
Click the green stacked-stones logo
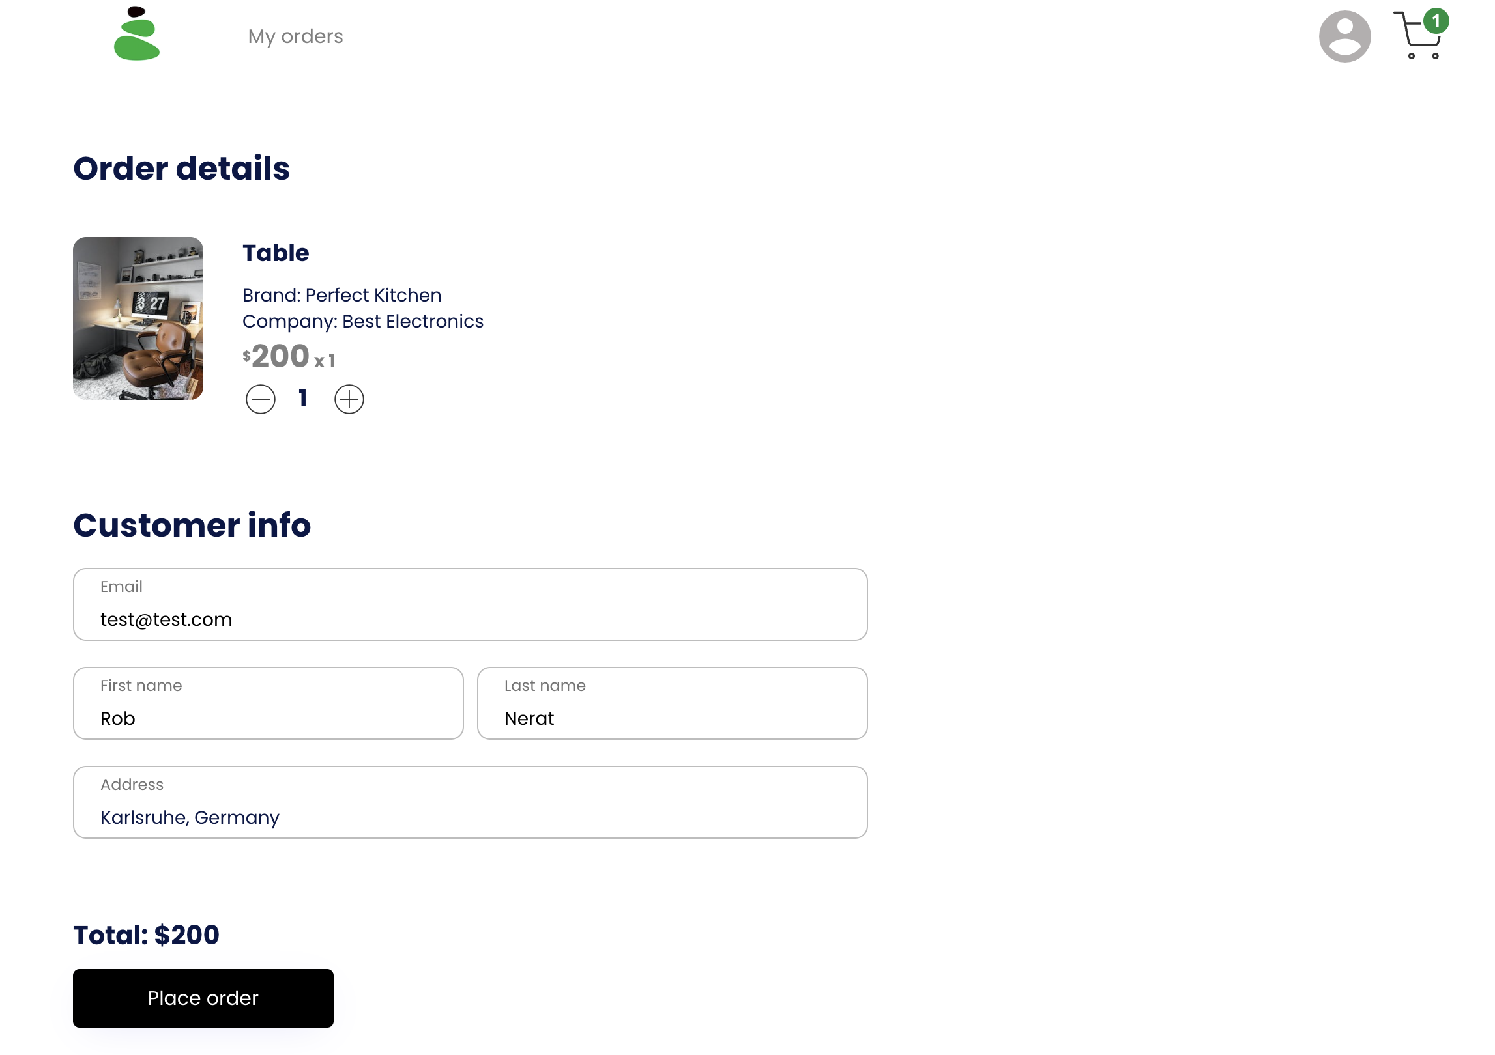(137, 34)
